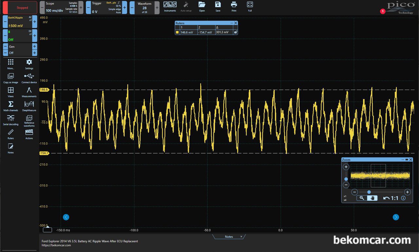419x252 pixels.
Task: Click vertical zoom minus in Zoom panel
Action: (346, 185)
